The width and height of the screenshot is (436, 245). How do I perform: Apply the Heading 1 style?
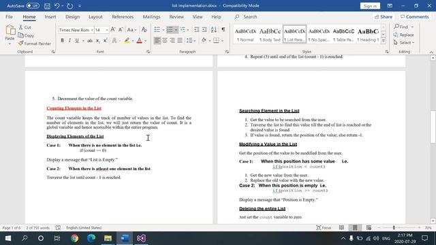[368, 35]
